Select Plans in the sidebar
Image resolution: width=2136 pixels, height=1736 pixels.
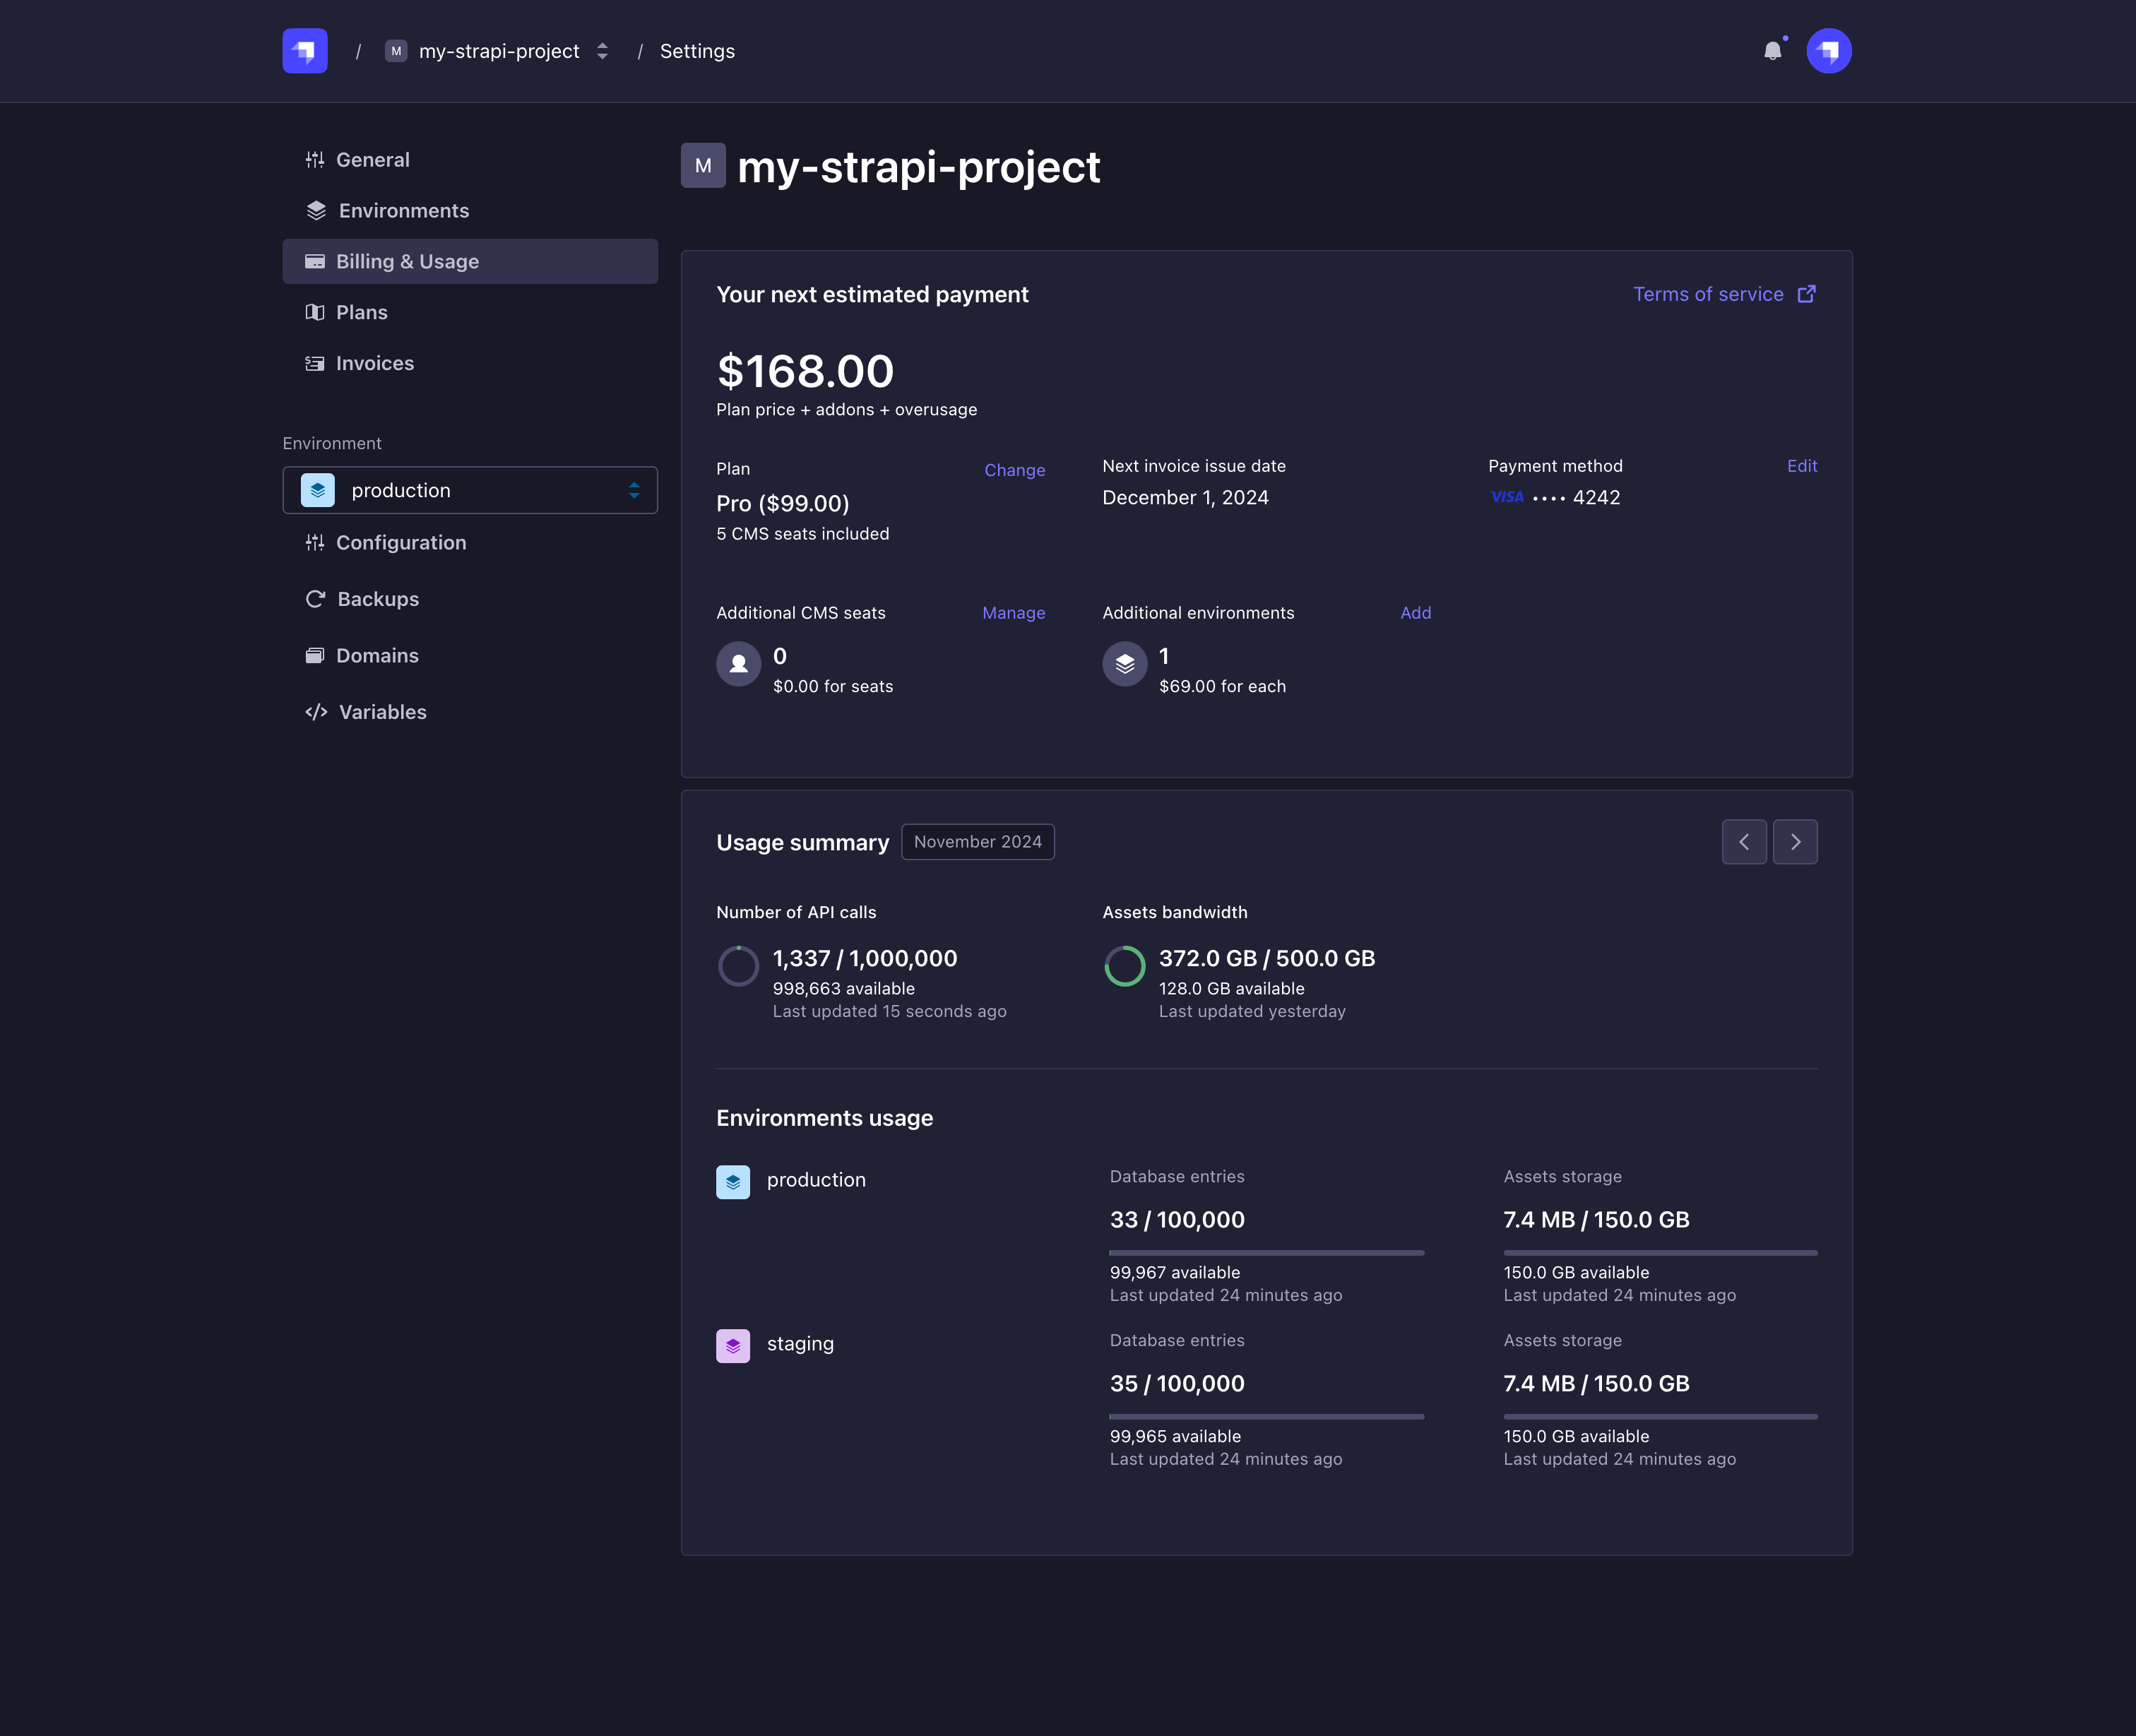pos(360,312)
